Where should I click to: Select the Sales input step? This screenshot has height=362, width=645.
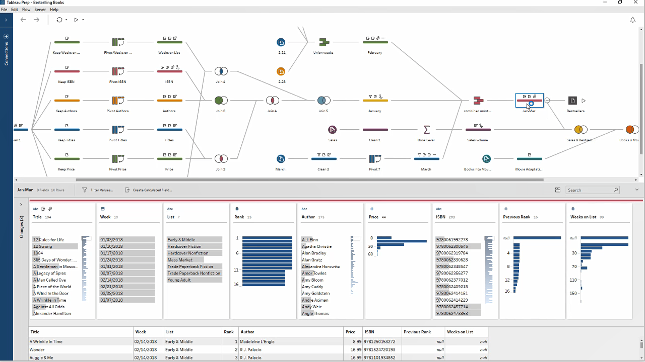pos(333,130)
